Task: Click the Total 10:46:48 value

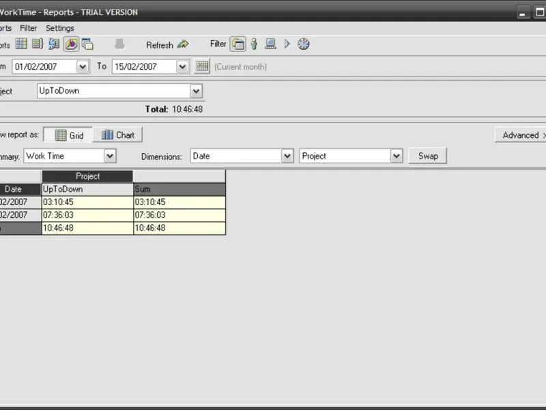Action: pyautogui.click(x=187, y=109)
